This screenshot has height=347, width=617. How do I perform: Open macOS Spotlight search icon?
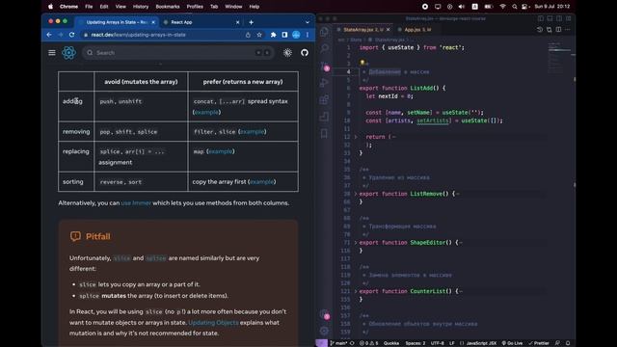click(x=514, y=7)
